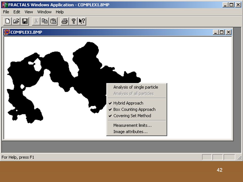Close the COMPLEX1.BMP child window
The image size is (243, 182).
point(228,32)
